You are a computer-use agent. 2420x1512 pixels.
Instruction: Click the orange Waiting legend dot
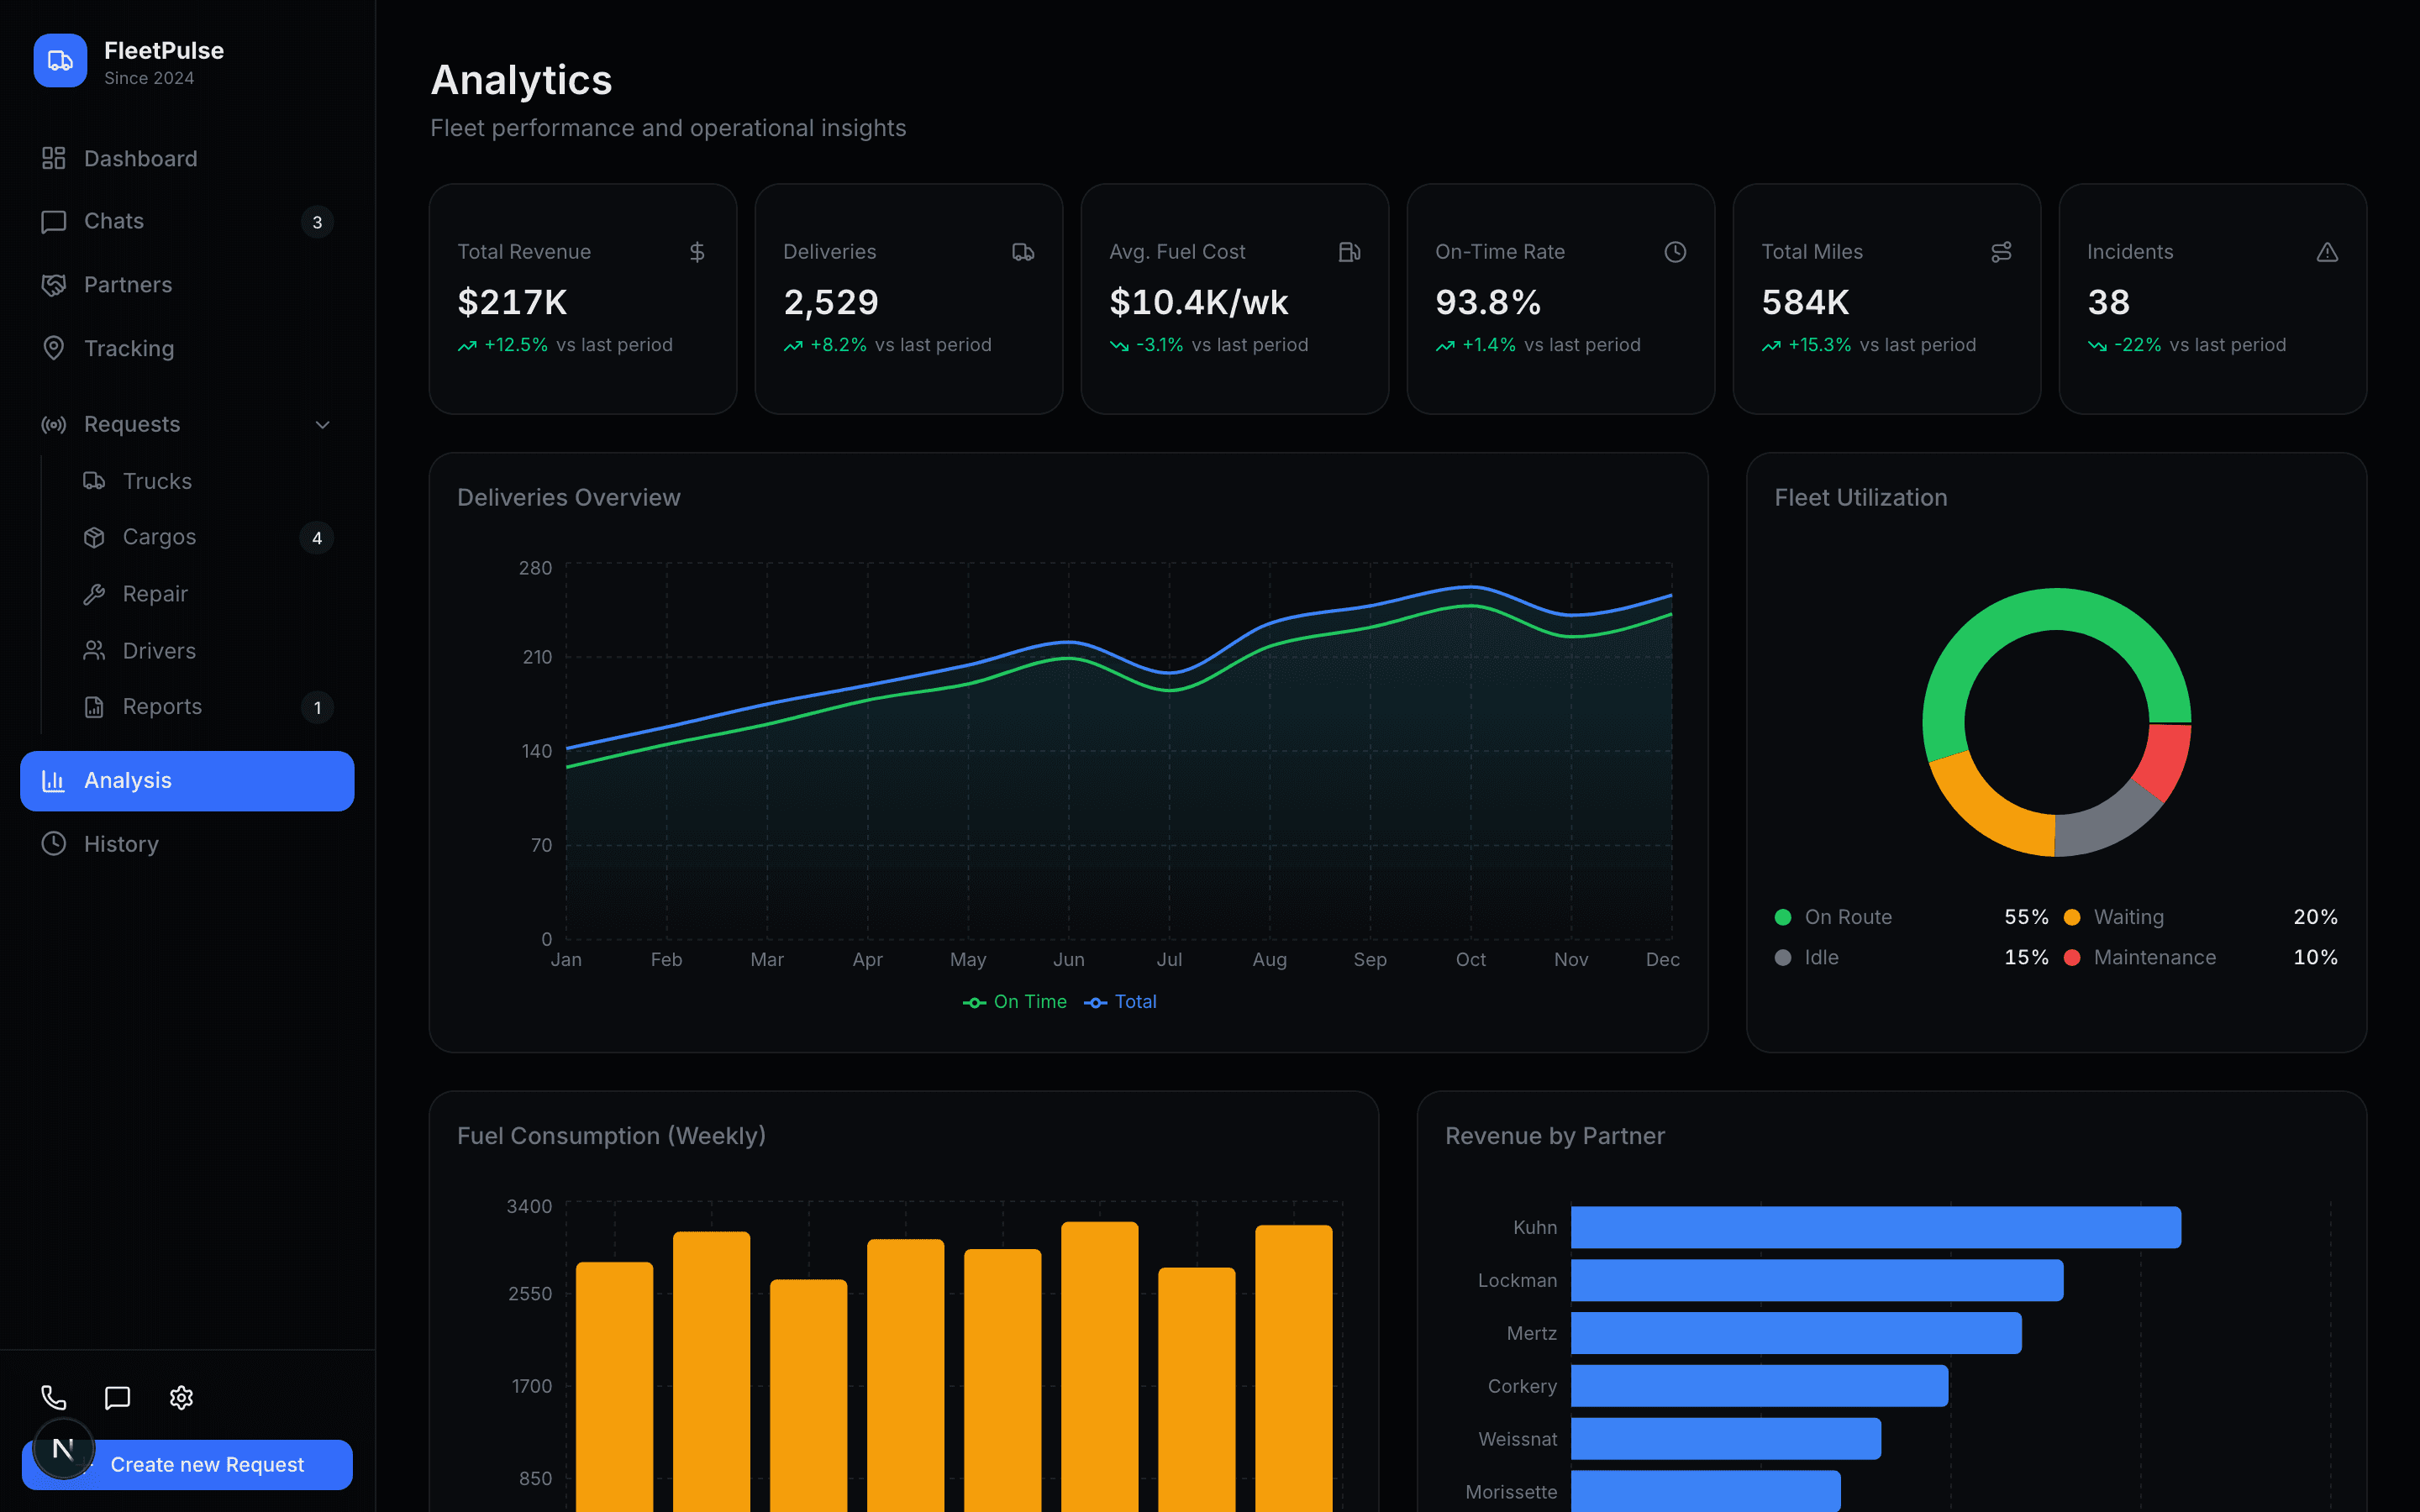[2072, 917]
